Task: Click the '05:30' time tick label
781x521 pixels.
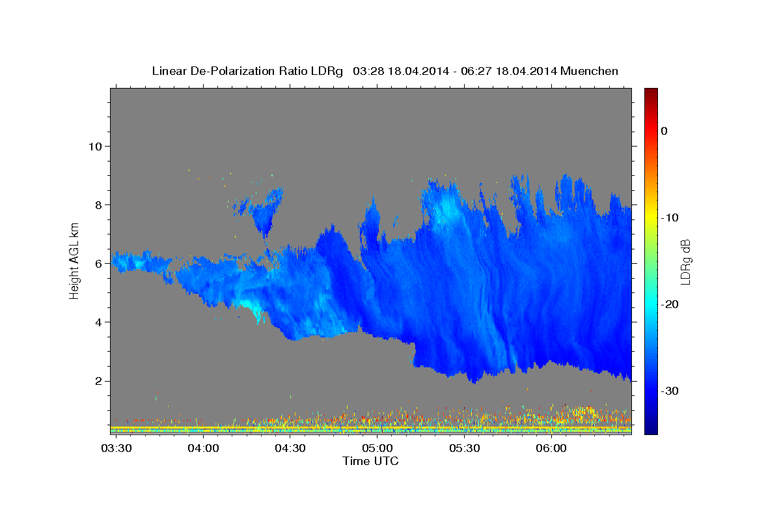Action: pos(465,448)
